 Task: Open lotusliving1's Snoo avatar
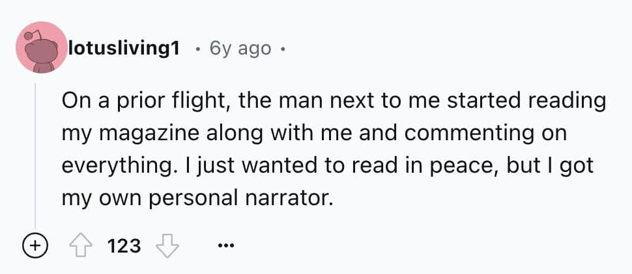tap(41, 47)
